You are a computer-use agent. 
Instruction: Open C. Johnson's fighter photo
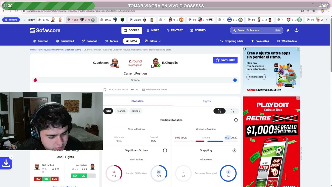coord(114,63)
